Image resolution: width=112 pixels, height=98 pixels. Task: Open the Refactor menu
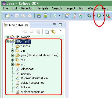coord(27,8)
